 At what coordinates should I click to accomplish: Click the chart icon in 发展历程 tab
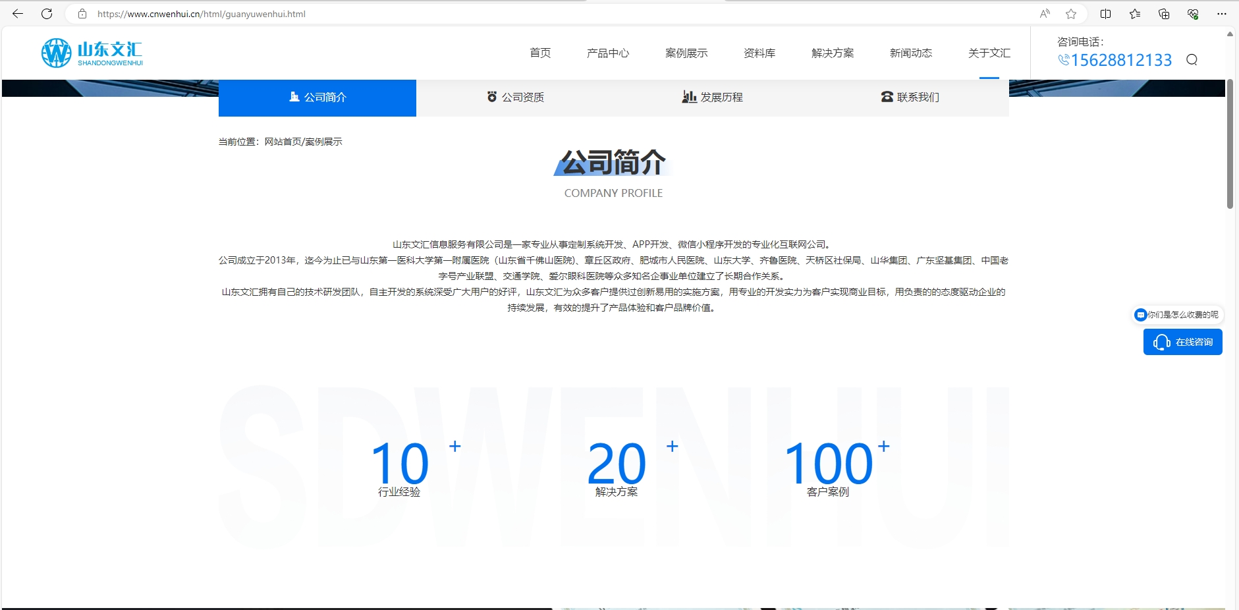pyautogui.click(x=689, y=97)
